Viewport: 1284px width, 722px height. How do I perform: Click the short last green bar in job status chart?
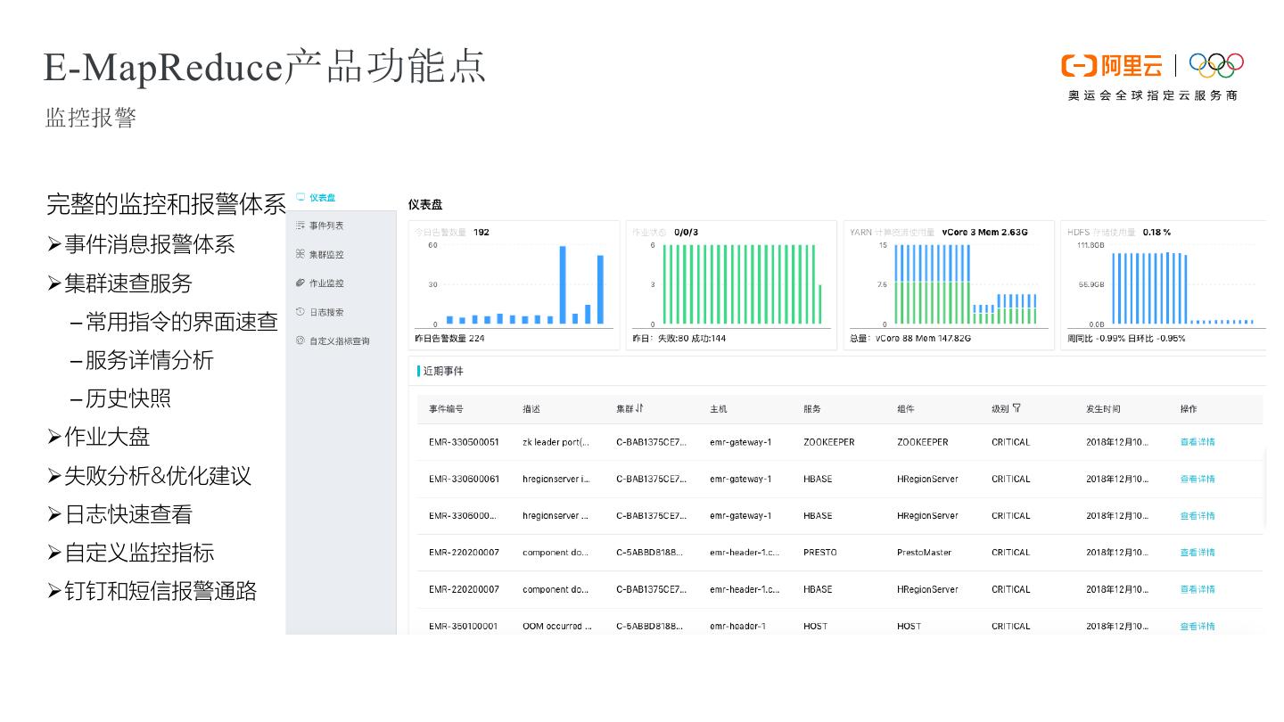tap(819, 304)
